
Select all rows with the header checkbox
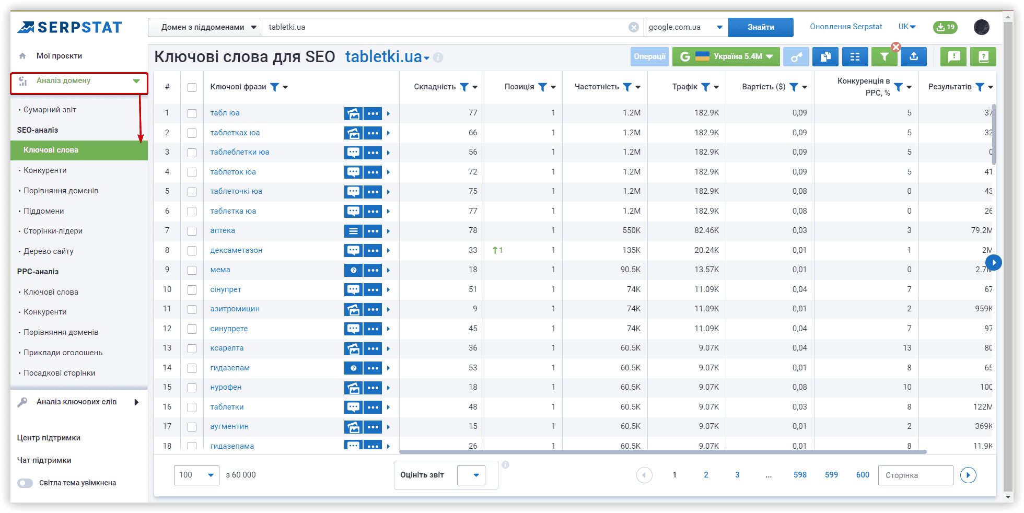(192, 87)
